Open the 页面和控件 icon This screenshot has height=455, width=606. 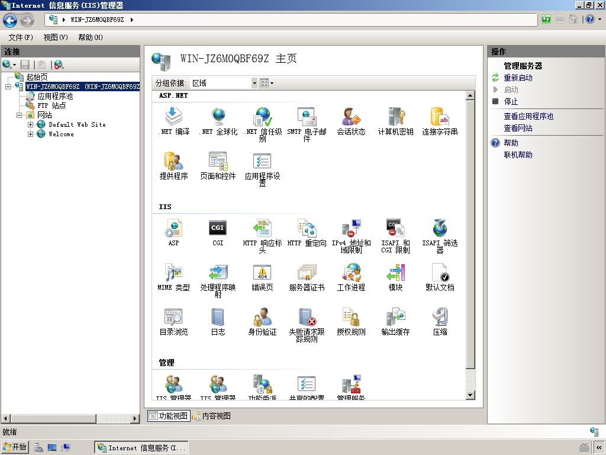click(218, 166)
